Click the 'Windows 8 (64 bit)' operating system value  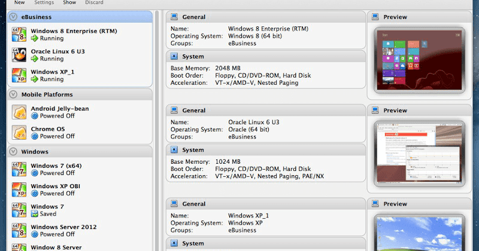[255, 36]
